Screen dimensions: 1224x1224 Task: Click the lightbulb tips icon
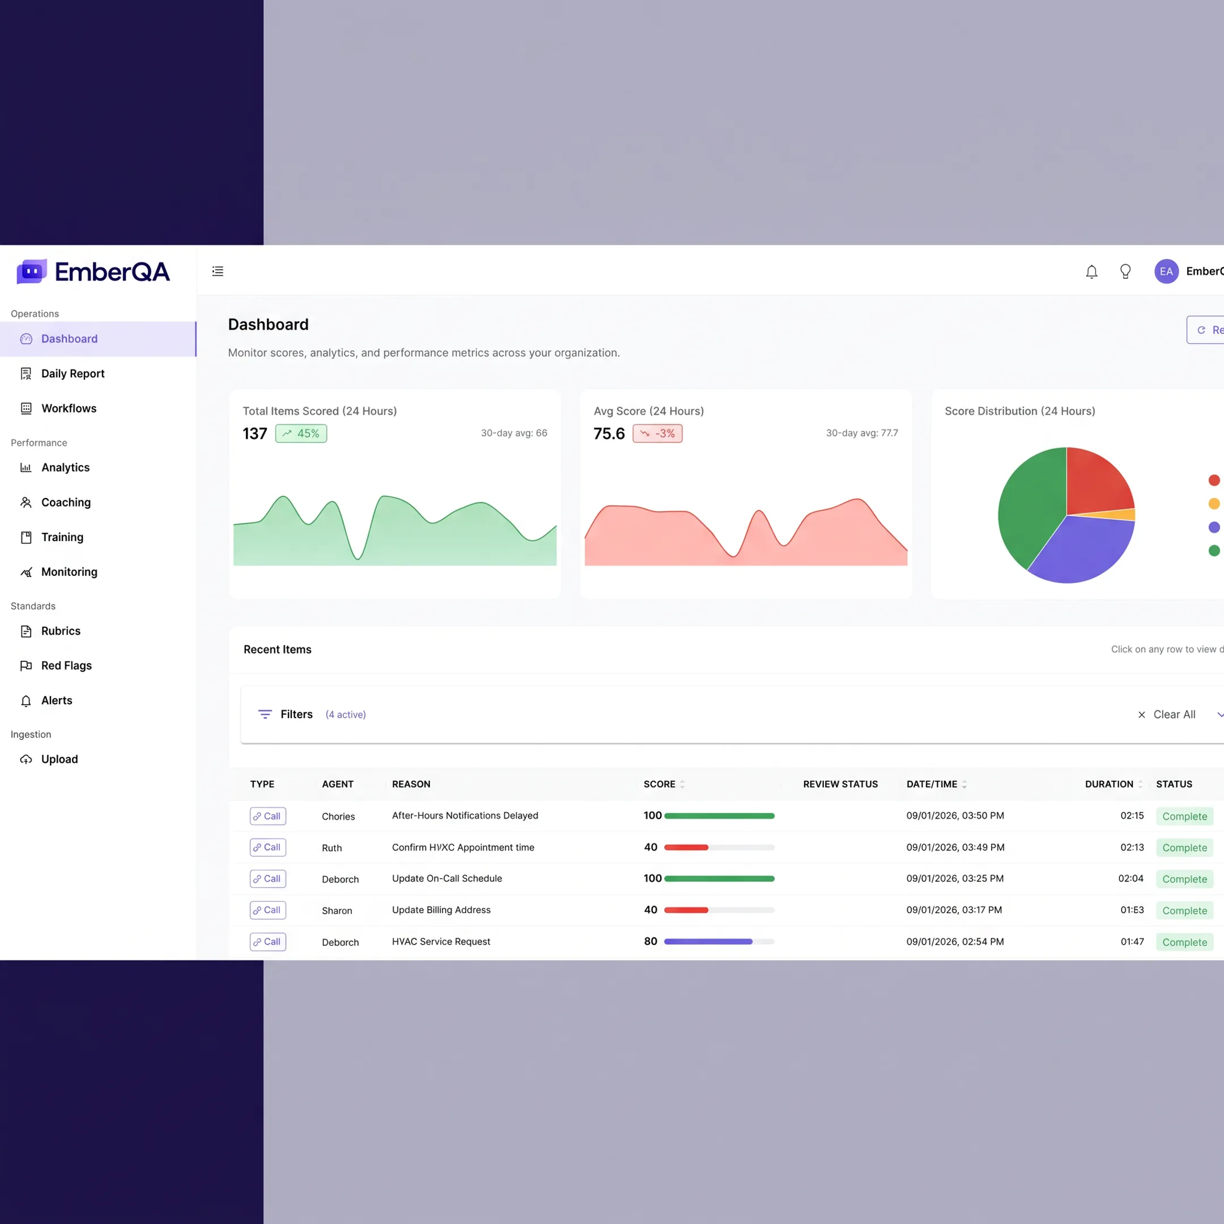[1125, 272]
